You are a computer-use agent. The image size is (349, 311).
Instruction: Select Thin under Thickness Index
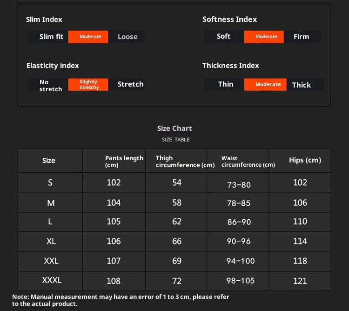coord(226,84)
